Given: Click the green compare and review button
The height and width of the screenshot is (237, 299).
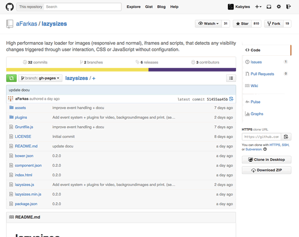Looking at the screenshot, I should (x=12, y=78).
